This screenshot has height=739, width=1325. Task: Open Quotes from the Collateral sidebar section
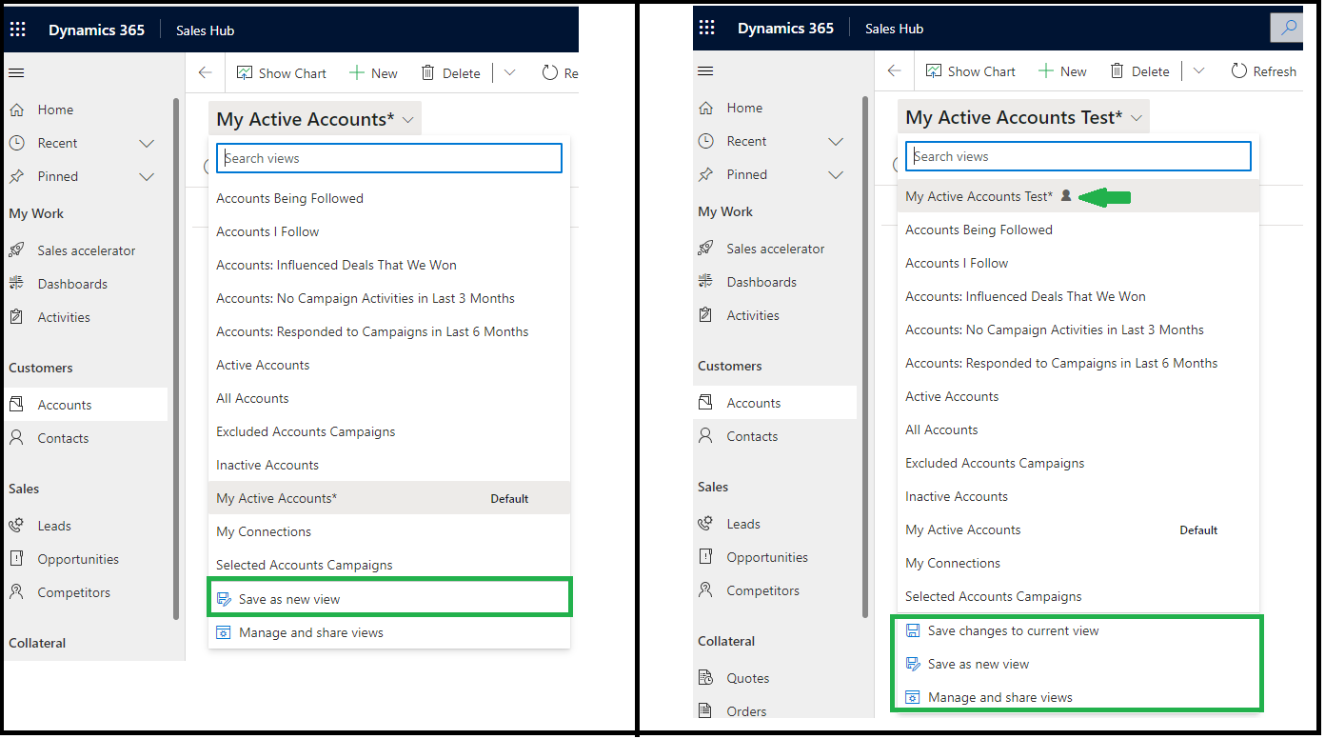(x=747, y=678)
